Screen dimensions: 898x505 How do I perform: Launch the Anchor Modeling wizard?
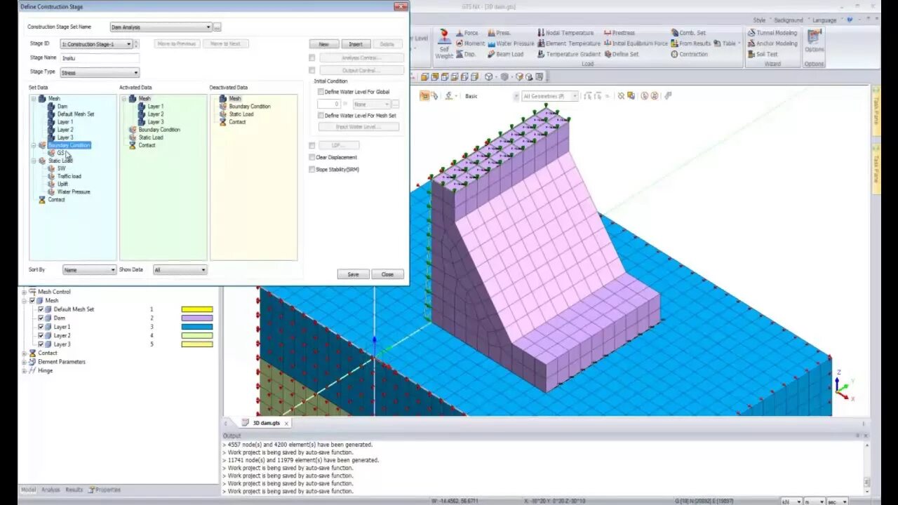(x=772, y=43)
